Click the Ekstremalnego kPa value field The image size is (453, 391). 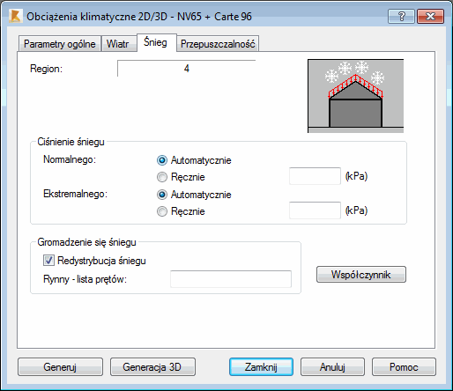pyautogui.click(x=315, y=210)
